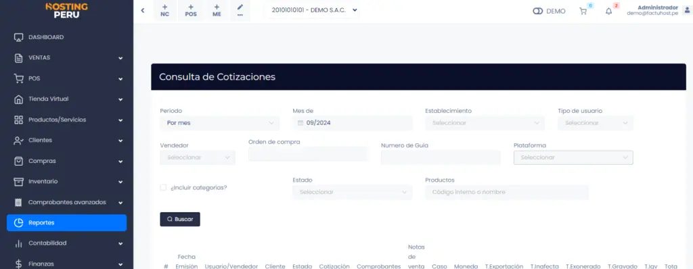Select the Reportes menu item
693x269 pixels.
click(x=67, y=222)
